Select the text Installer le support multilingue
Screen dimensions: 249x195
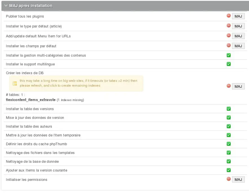coord(30,64)
